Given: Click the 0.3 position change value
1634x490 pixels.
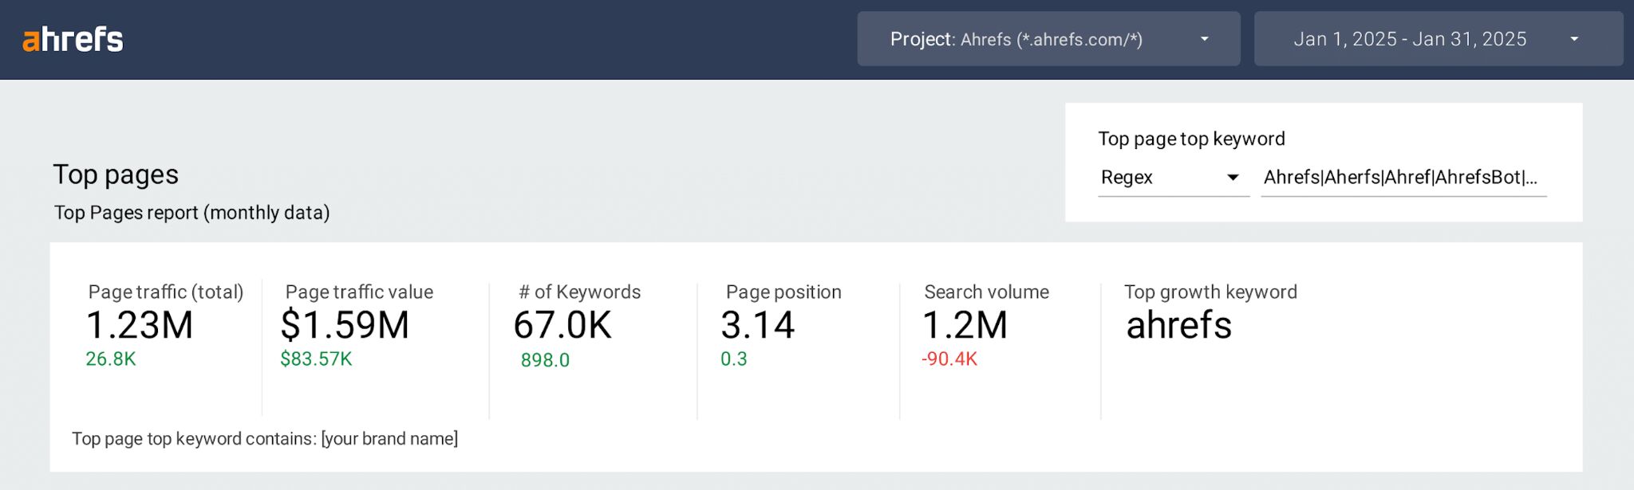Looking at the screenshot, I should [x=734, y=359].
